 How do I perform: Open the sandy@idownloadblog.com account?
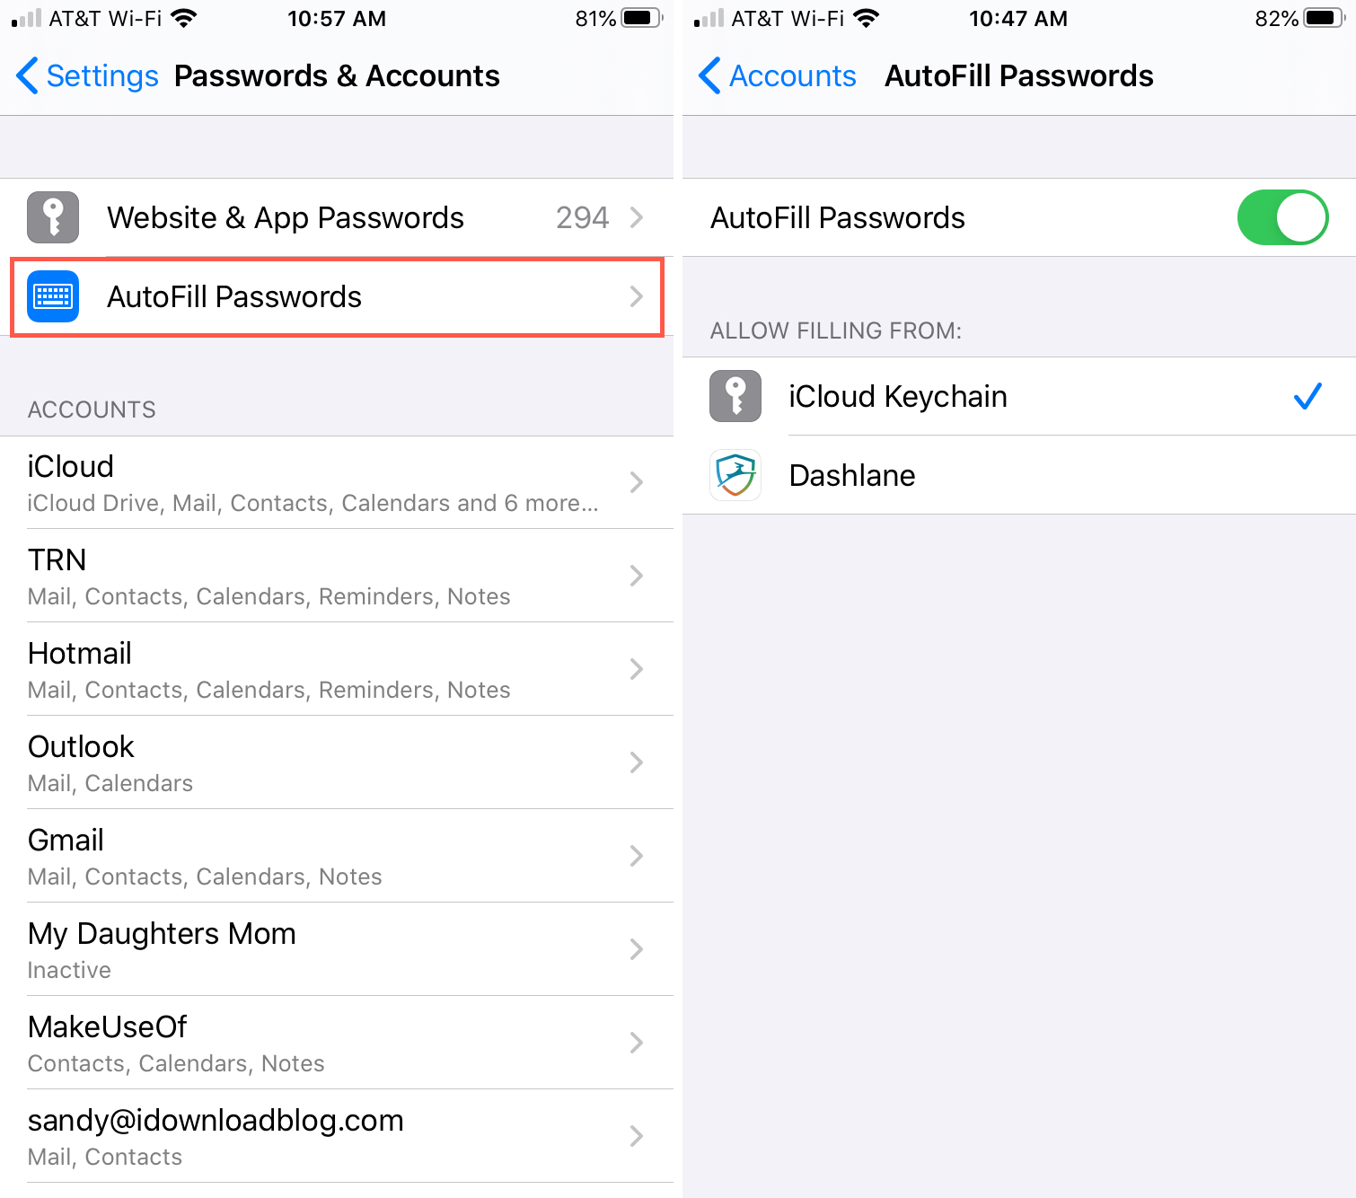click(x=337, y=1136)
